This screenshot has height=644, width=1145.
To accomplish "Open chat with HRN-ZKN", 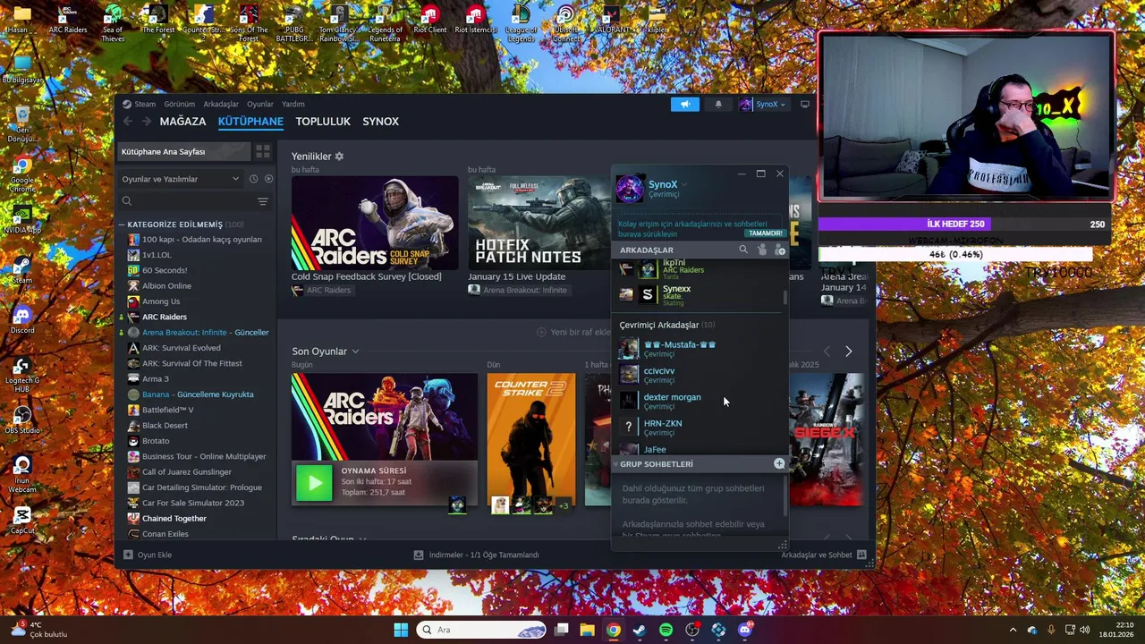I will 700,427.
